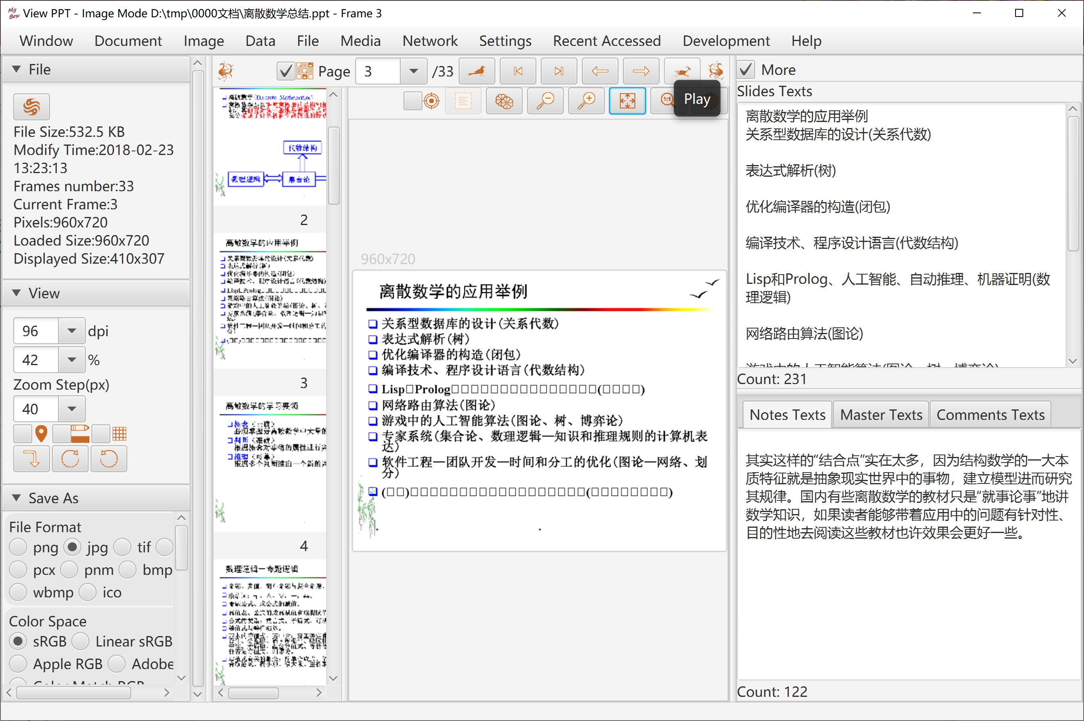The width and height of the screenshot is (1084, 721).
Task: Choose Linear sRGB color space
Action: click(x=81, y=641)
